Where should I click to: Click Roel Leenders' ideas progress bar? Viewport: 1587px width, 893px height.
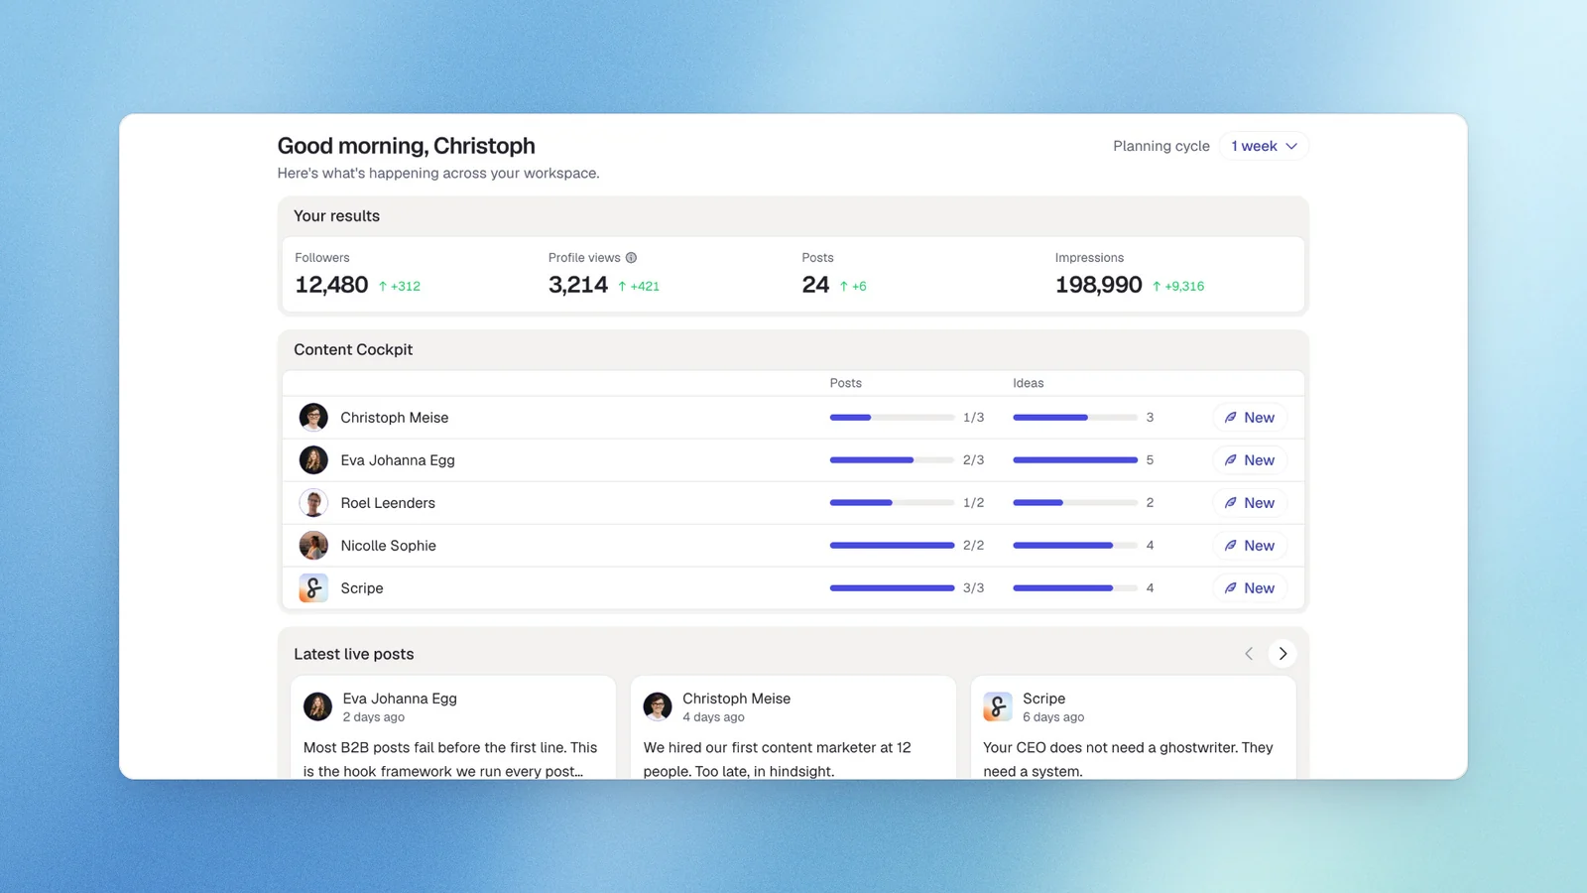pyautogui.click(x=1075, y=503)
